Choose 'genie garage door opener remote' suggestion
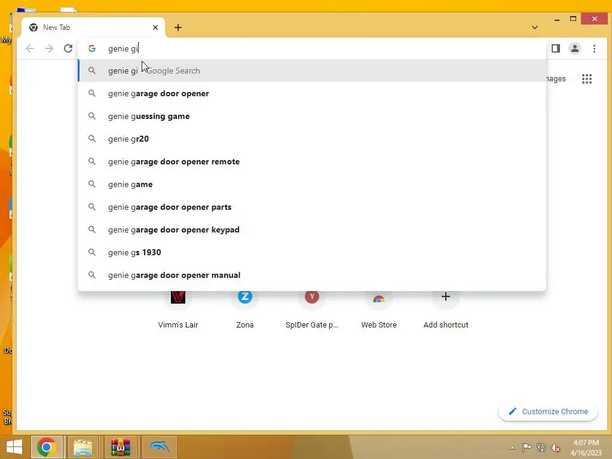The width and height of the screenshot is (612, 459). [312, 161]
